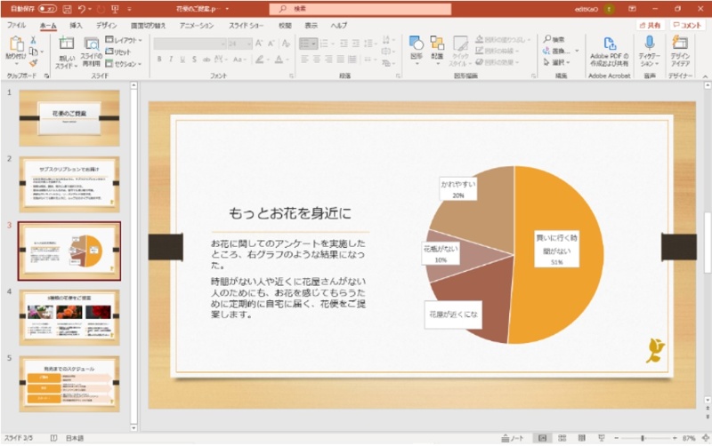The image size is (712, 446).
Task: Open the font name combo box
Action: (x=190, y=44)
